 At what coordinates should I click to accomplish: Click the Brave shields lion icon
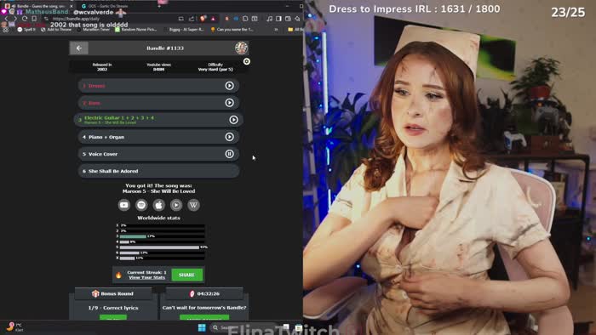[x=203, y=19]
